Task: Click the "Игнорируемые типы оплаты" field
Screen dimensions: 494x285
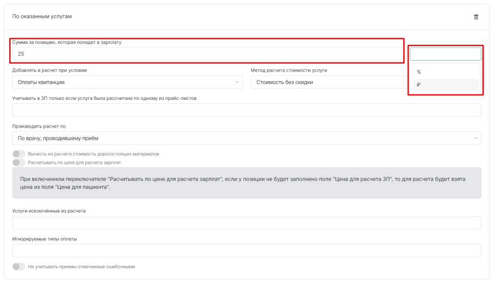Action: 247,251
